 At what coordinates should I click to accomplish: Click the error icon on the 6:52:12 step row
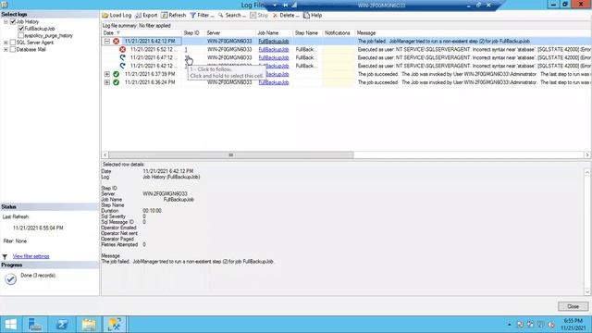[123, 49]
